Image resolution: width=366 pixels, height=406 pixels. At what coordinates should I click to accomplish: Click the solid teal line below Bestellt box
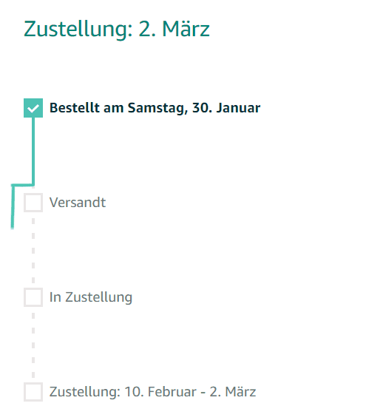pos(33,151)
